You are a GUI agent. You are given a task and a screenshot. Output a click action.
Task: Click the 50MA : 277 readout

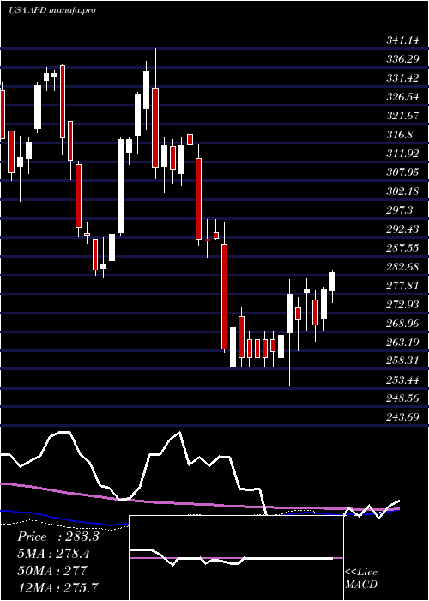point(52,570)
